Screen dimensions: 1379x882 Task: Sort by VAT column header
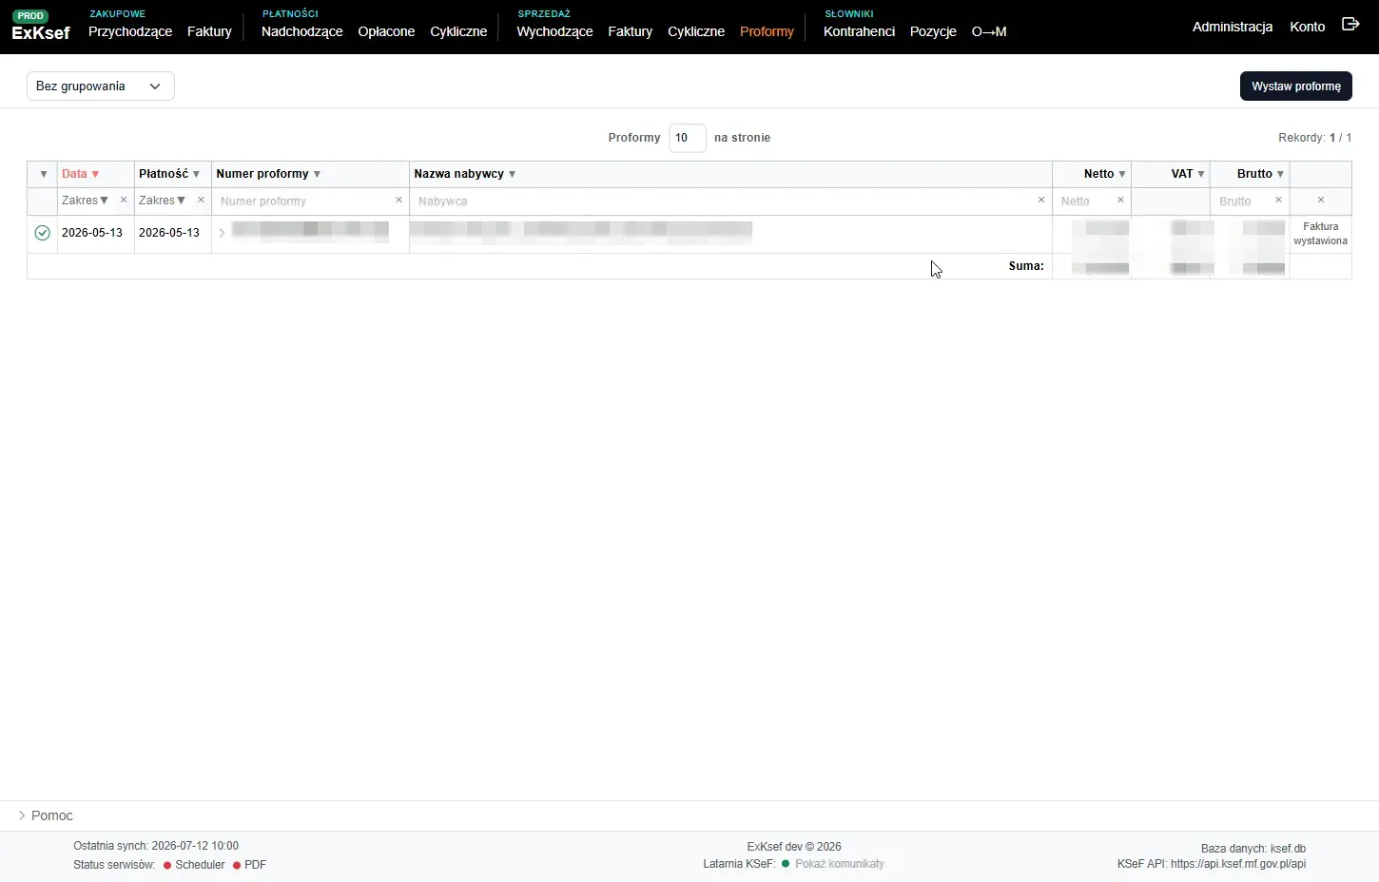pyautogui.click(x=1188, y=174)
